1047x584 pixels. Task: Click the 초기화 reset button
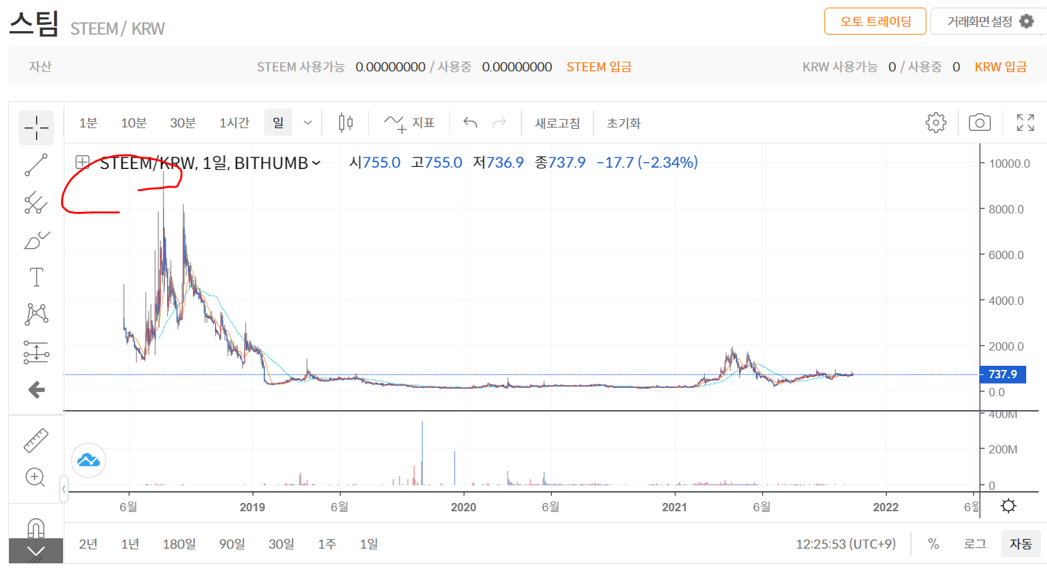(623, 123)
